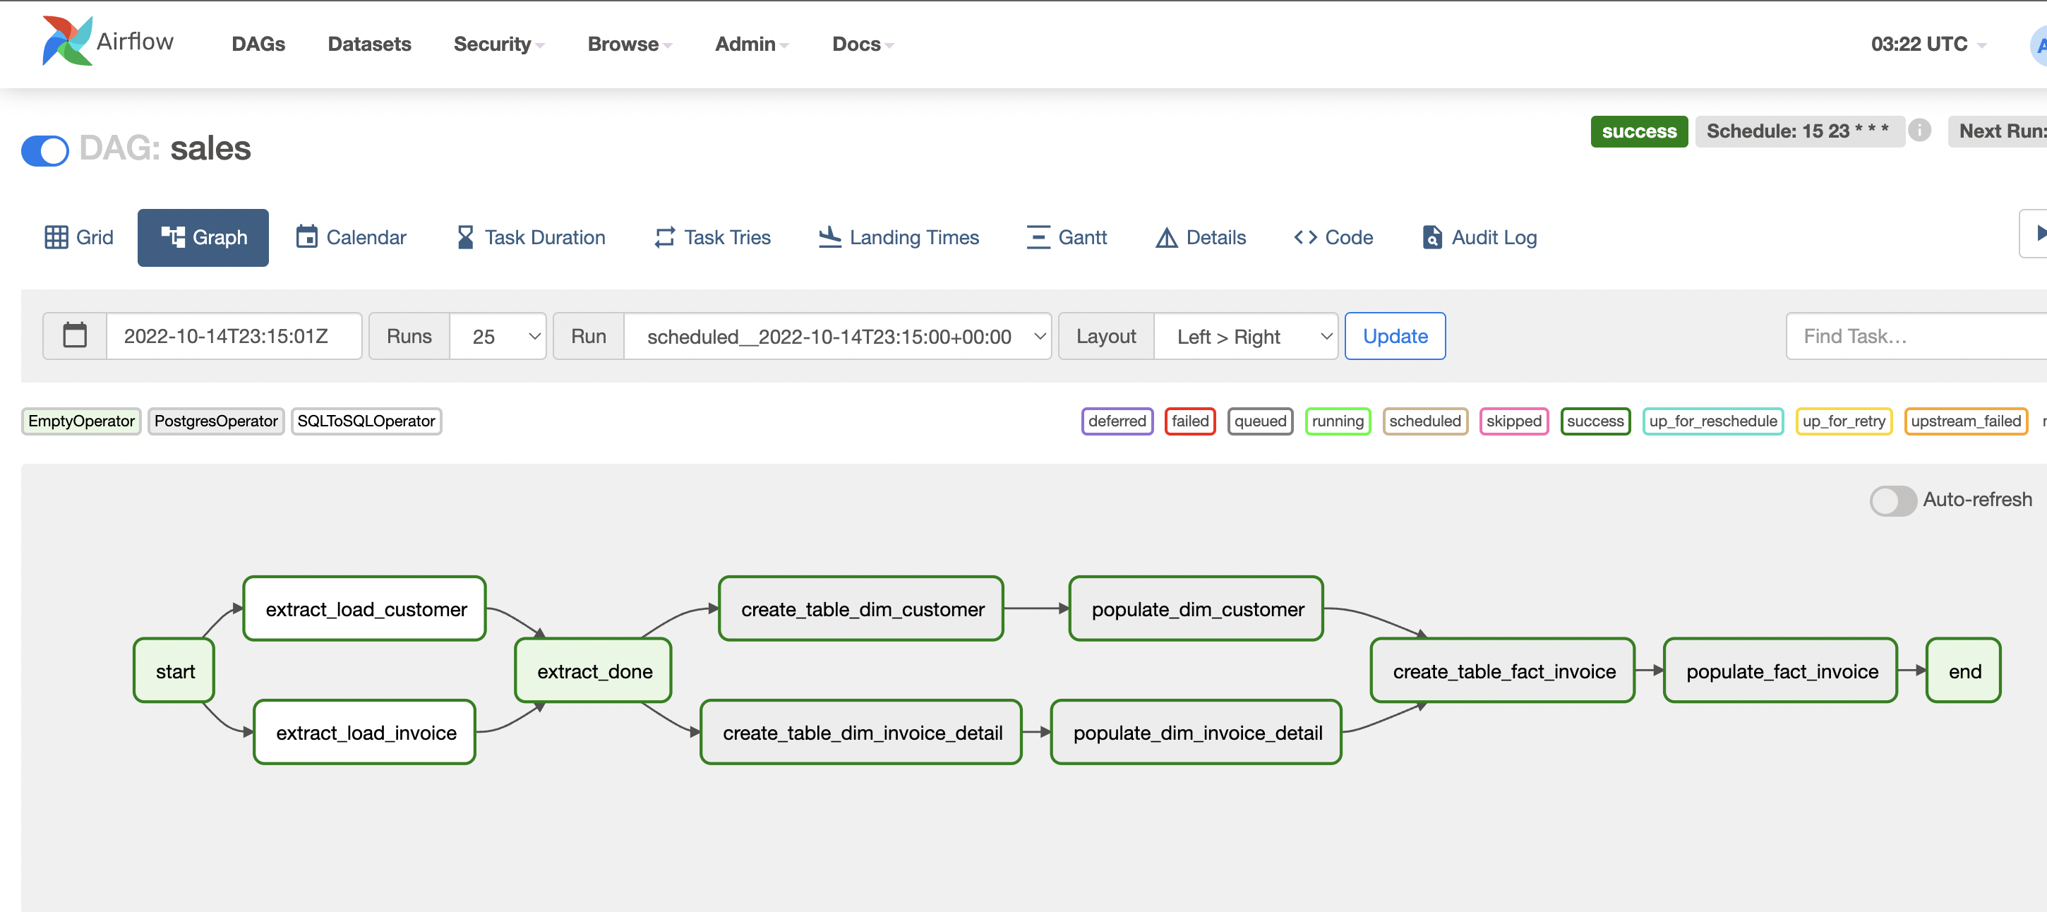Click the Task Tries retry icon

(x=664, y=238)
